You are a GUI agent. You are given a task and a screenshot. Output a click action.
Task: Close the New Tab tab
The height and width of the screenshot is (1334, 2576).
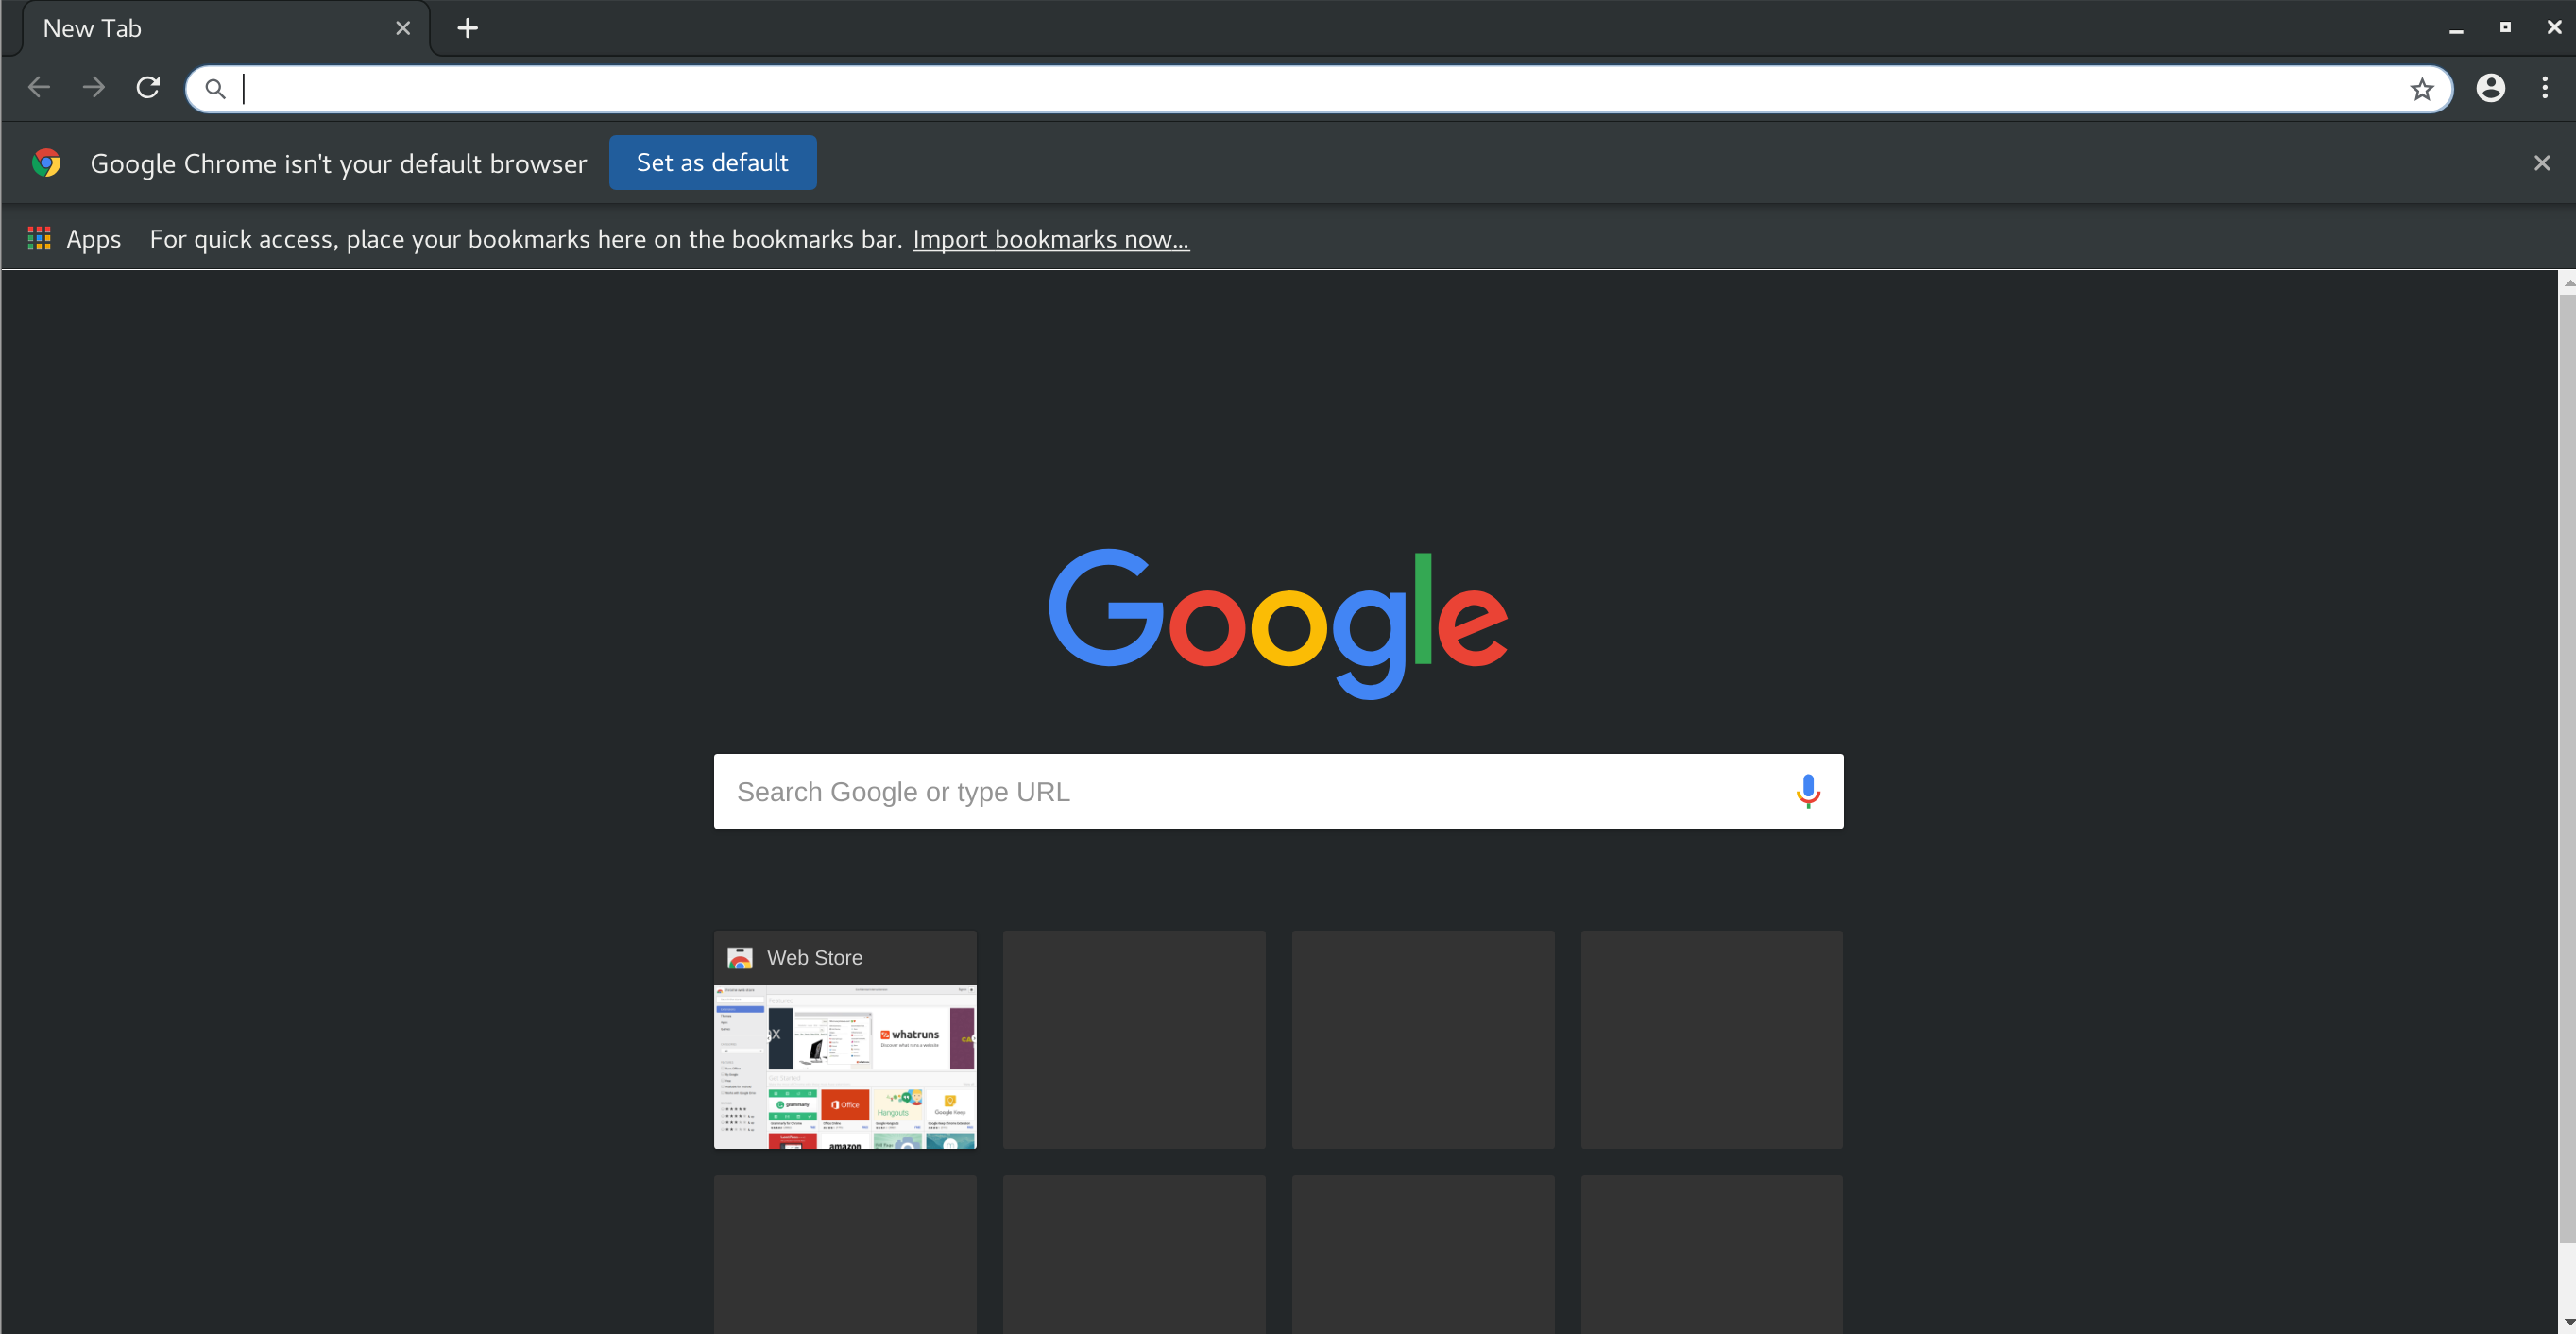click(403, 28)
